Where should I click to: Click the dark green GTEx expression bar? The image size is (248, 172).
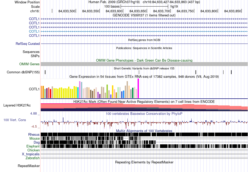133,93
